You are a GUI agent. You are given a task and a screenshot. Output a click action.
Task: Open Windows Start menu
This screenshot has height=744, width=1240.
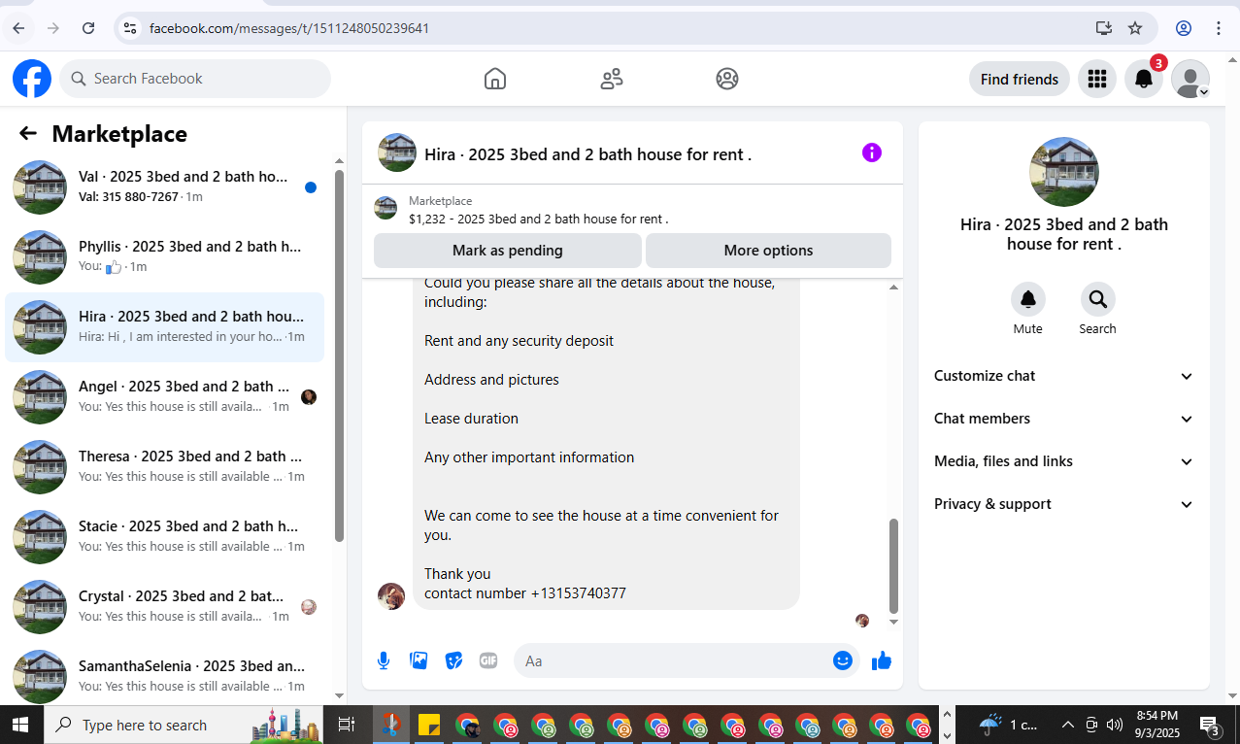20,725
